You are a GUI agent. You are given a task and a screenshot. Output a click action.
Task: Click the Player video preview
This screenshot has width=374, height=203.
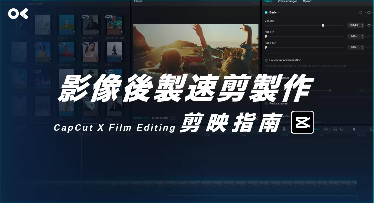(x=196, y=59)
